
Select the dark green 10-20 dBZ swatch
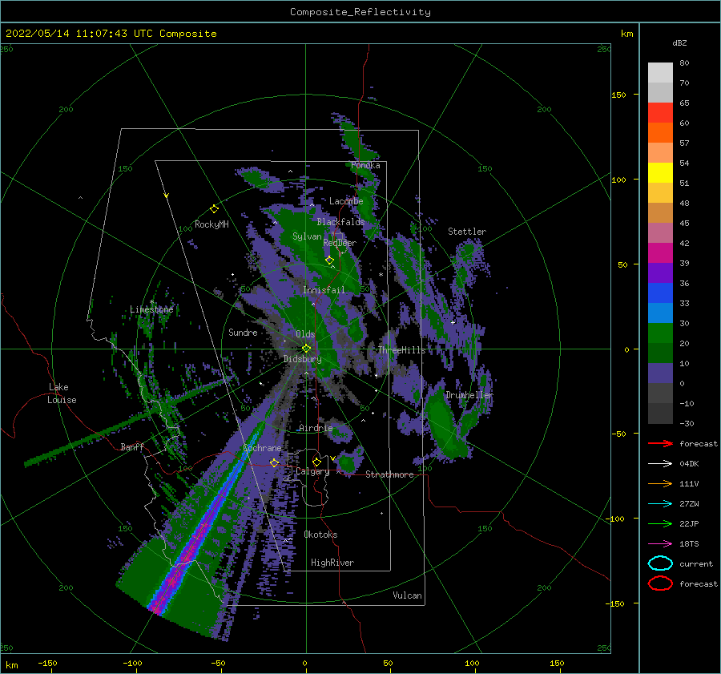coord(660,353)
